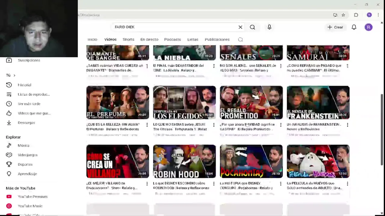Click Pocahontas video title link
385x216 pixels.
pyautogui.click(x=246, y=186)
